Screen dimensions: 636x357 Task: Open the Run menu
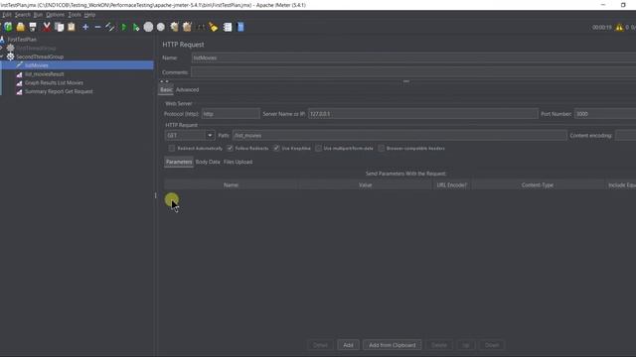(x=38, y=15)
